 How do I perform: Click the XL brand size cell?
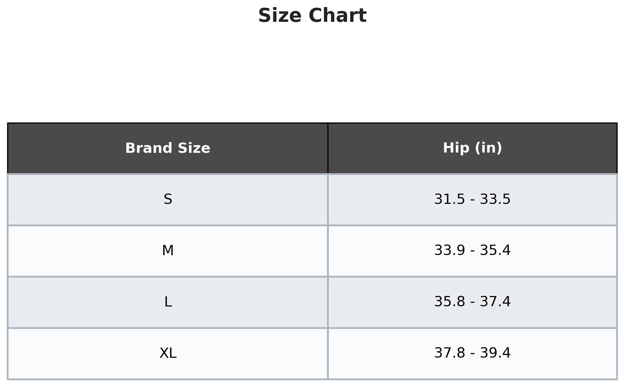(x=168, y=353)
